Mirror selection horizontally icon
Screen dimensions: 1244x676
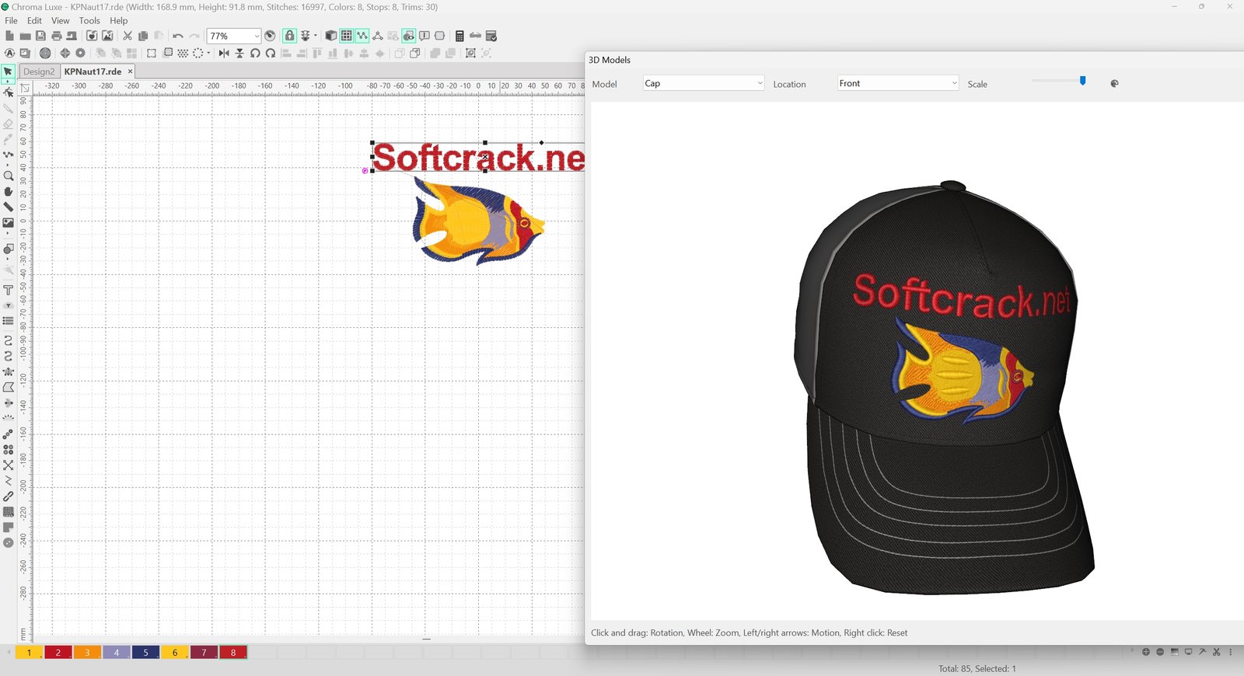(x=224, y=53)
